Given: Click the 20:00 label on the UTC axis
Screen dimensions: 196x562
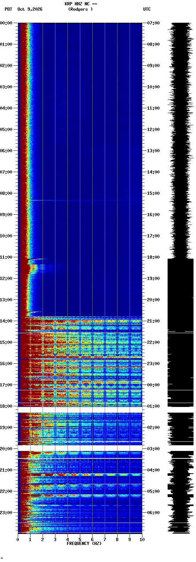Looking at the screenshot, I should (153, 300).
